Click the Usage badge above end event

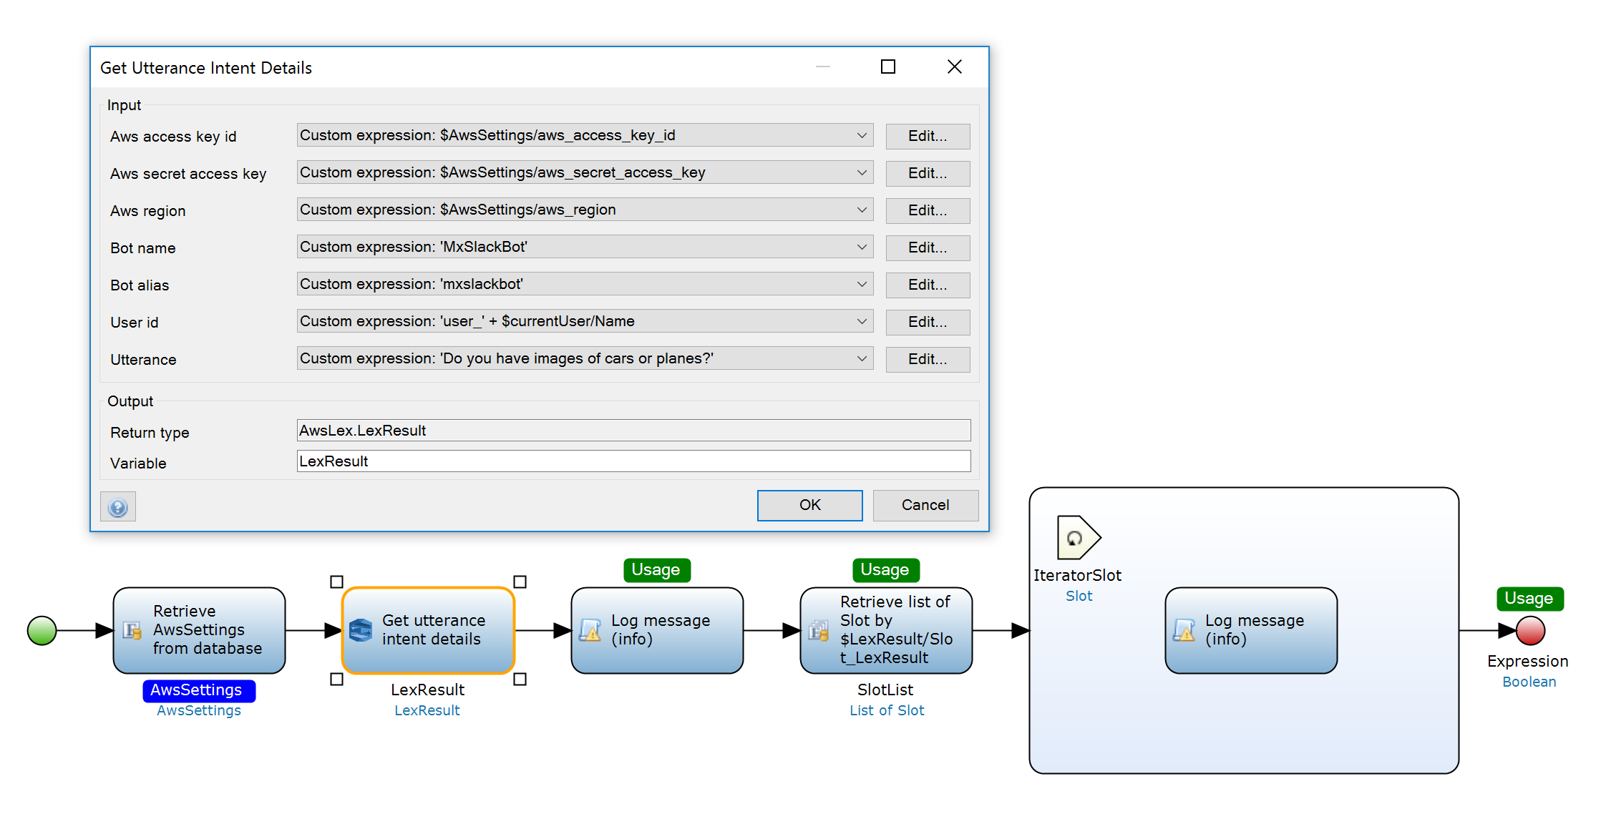coord(1529,598)
